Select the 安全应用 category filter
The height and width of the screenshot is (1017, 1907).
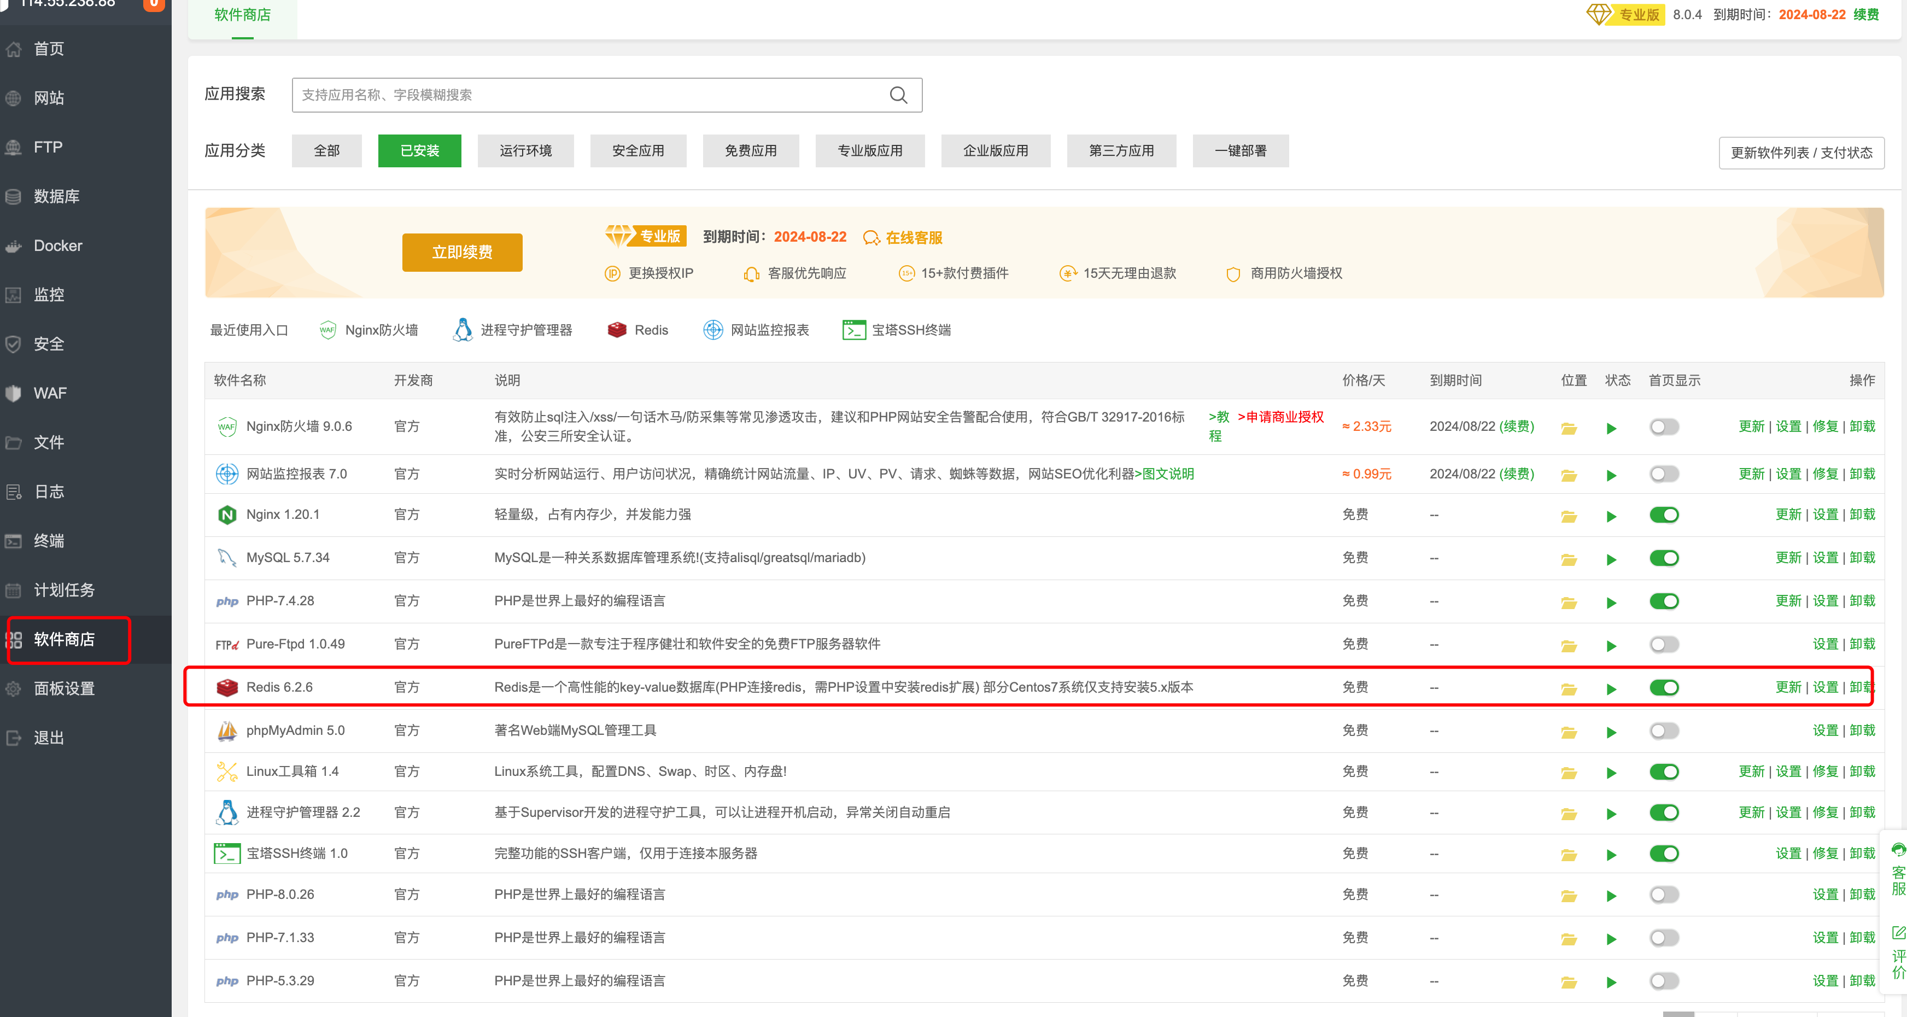(638, 150)
